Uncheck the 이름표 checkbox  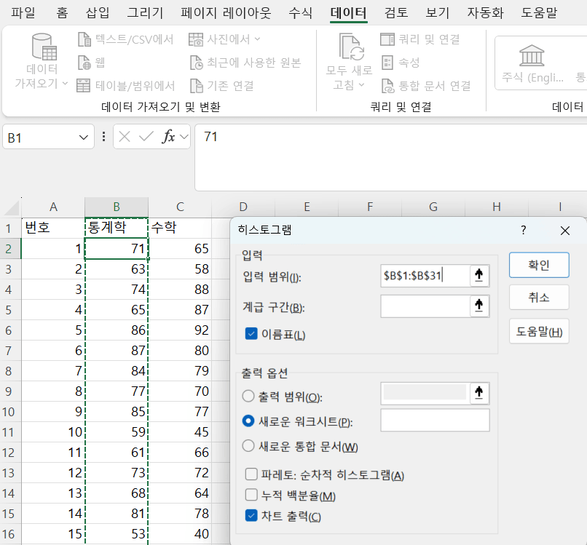pos(252,334)
